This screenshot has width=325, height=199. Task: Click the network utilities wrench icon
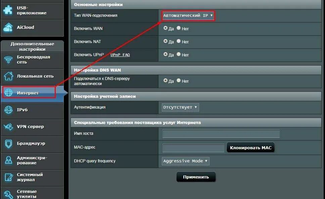[8, 194]
